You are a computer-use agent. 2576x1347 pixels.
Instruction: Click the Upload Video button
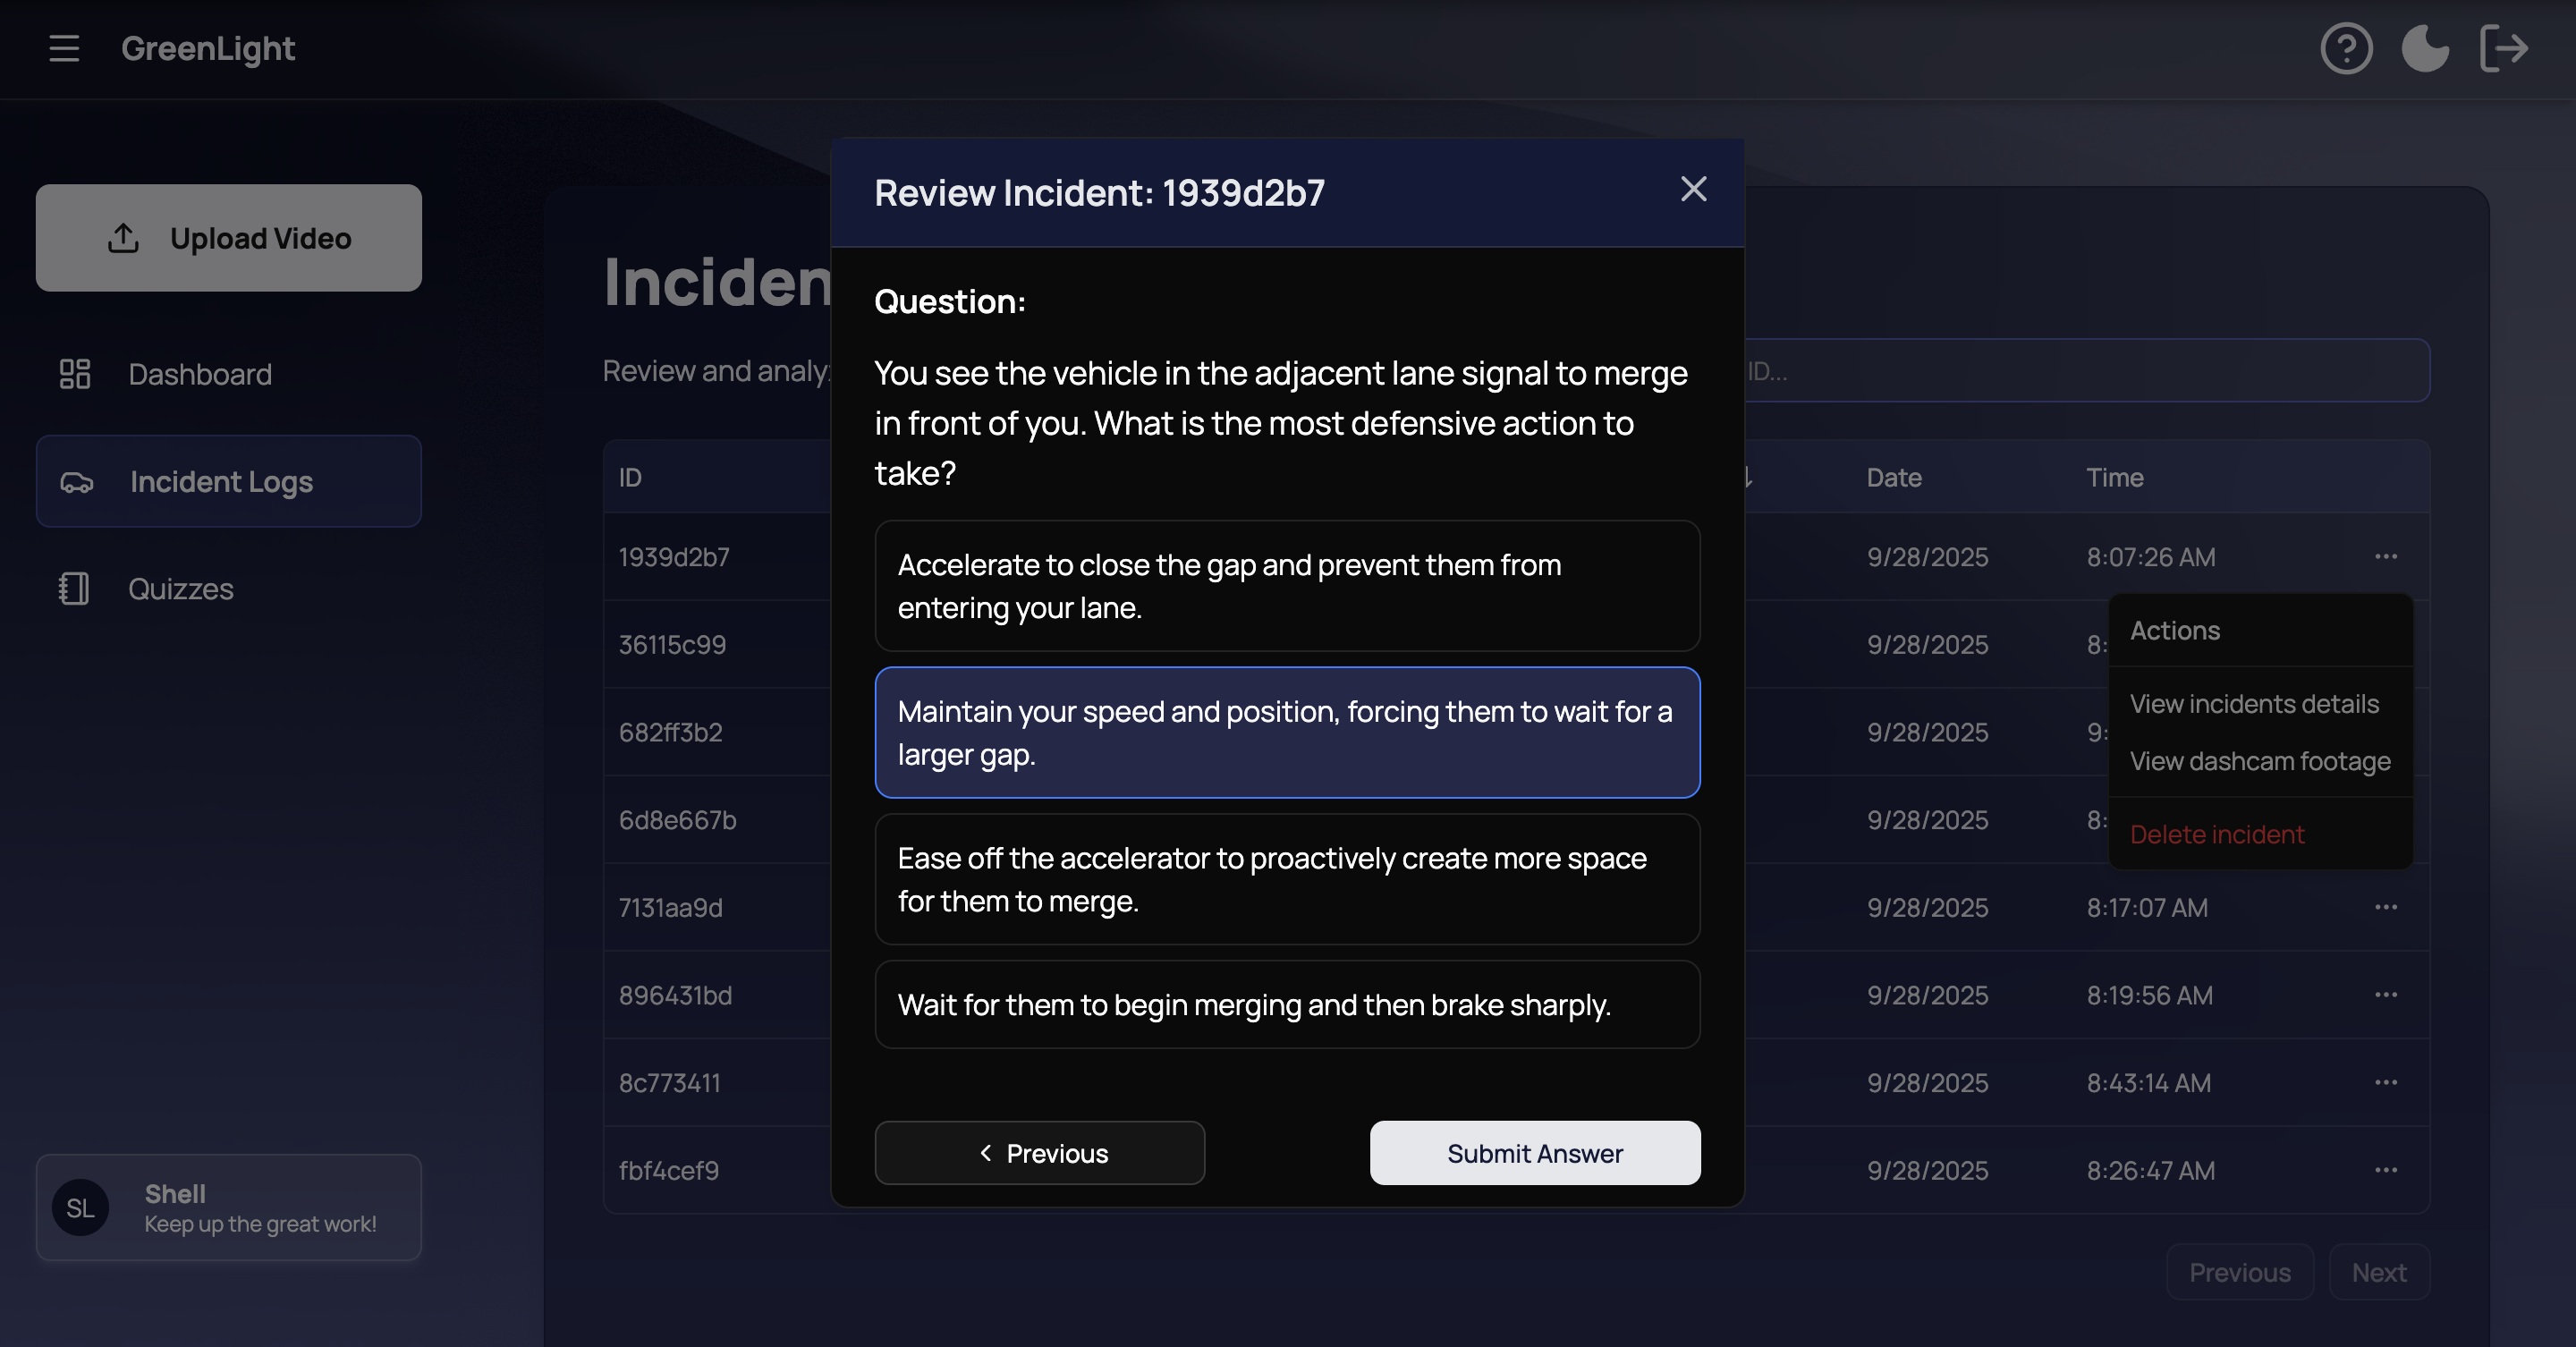click(229, 238)
